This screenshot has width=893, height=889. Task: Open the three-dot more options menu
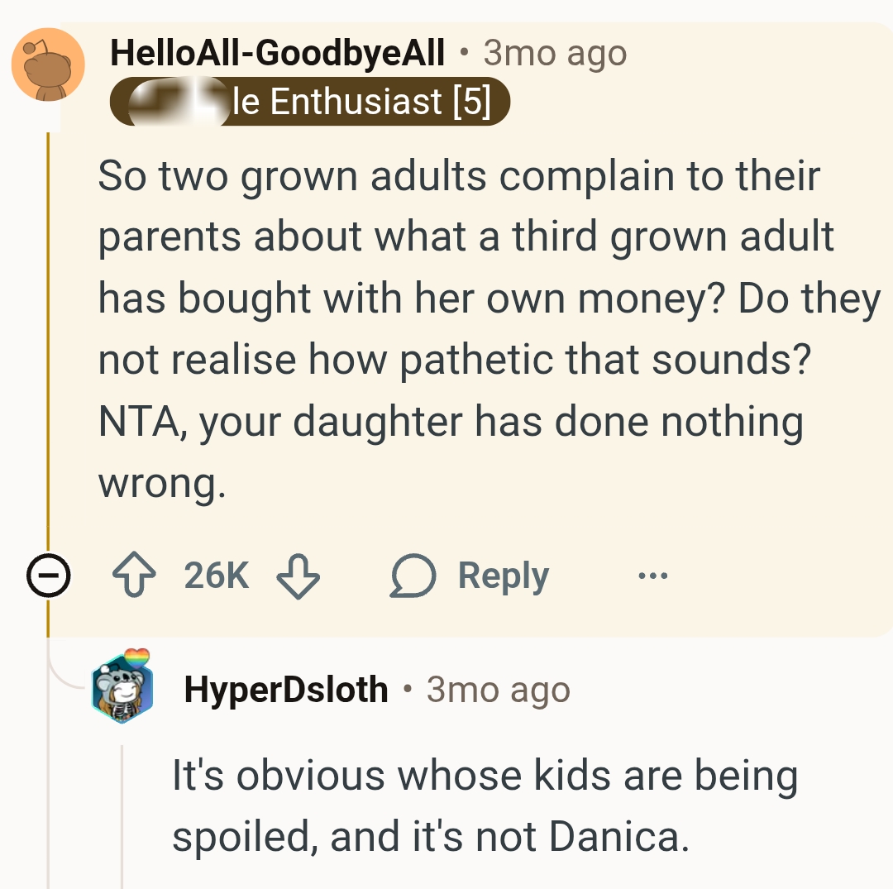tap(652, 576)
